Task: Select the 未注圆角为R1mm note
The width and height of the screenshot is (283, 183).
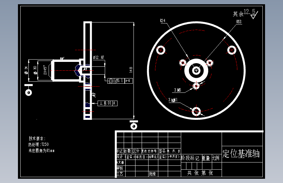Action: click(41, 150)
